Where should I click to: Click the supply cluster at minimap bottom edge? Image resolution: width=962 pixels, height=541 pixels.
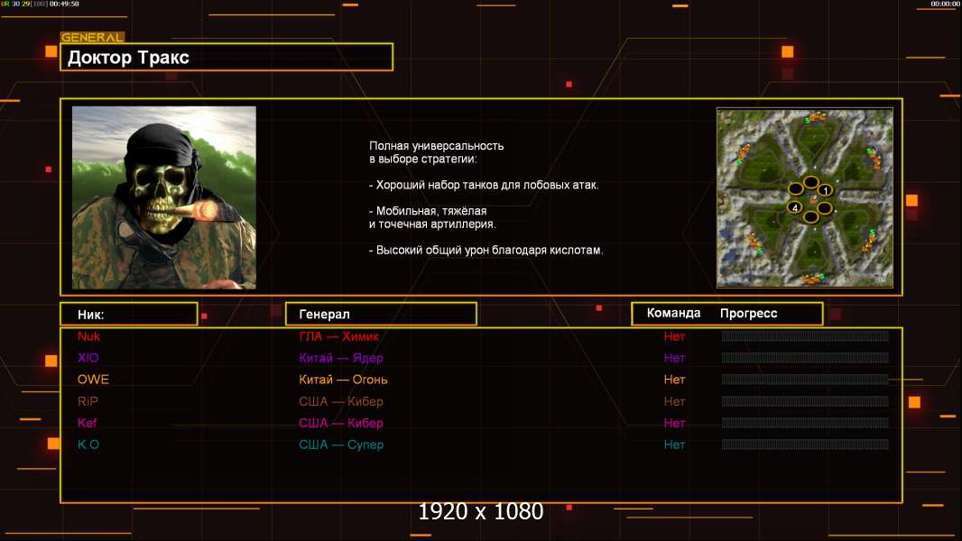(x=815, y=279)
